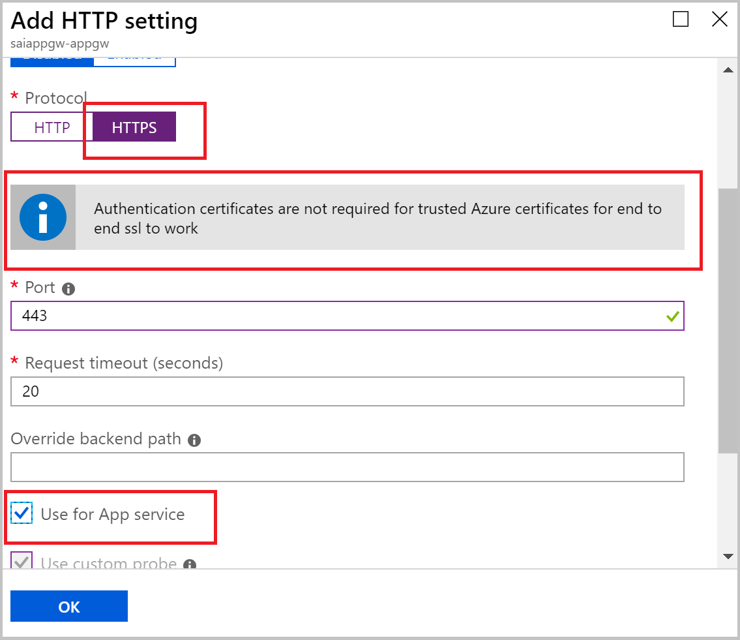Screen dimensions: 740x640
Task: Click the vertical scrollbar thumb
Action: coord(728,320)
